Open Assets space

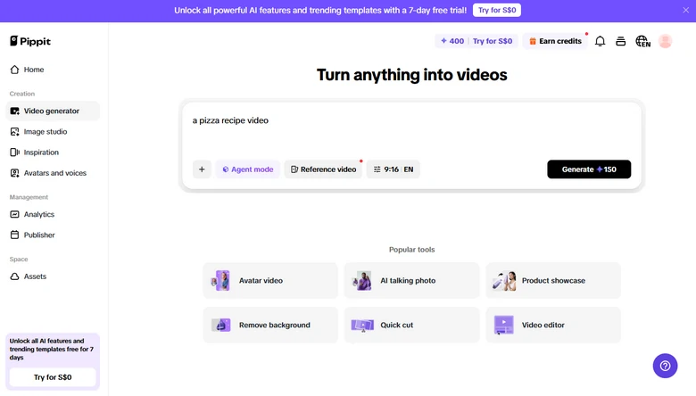(53, 276)
